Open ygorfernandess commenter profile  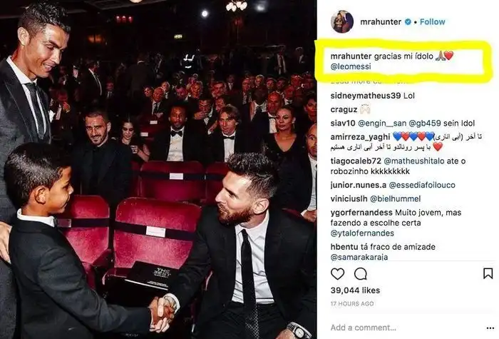(x=361, y=213)
